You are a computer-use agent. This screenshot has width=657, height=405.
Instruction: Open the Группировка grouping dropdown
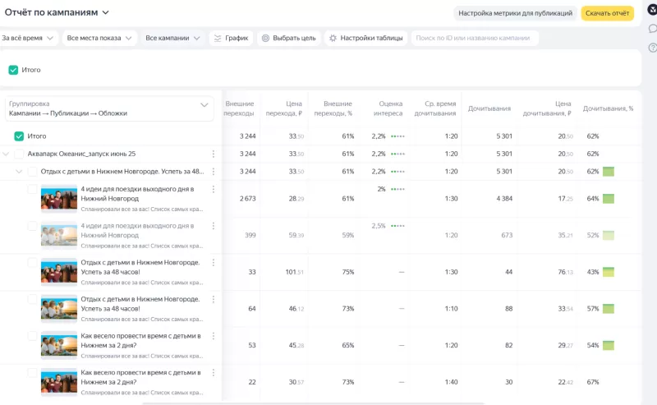tap(108, 108)
